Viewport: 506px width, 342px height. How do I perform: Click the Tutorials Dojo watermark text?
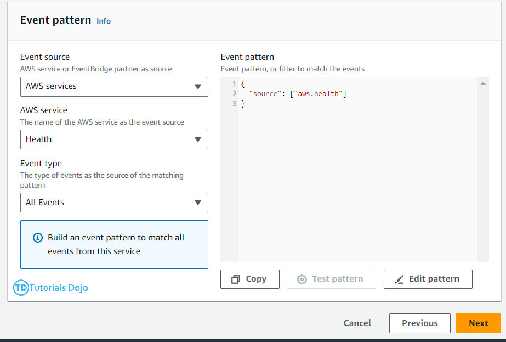(59, 288)
